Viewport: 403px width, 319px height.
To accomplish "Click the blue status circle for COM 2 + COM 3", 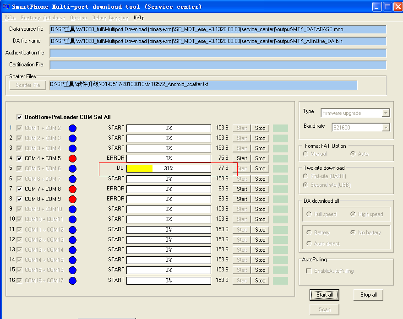I will pyautogui.click(x=72, y=138).
